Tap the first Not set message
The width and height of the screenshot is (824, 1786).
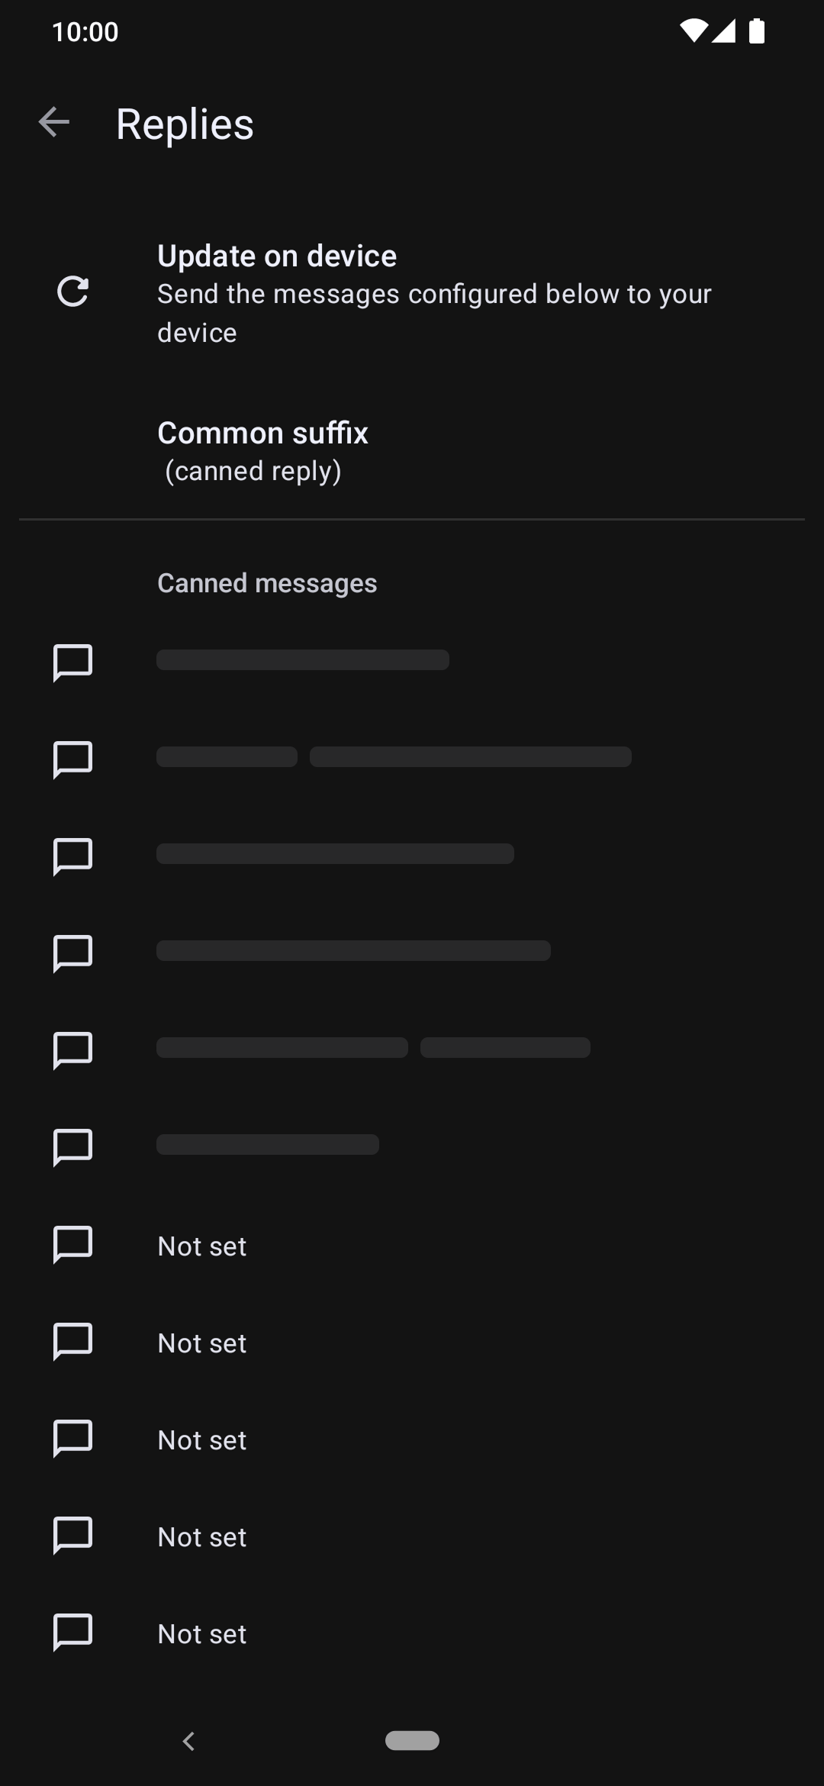coord(412,1246)
